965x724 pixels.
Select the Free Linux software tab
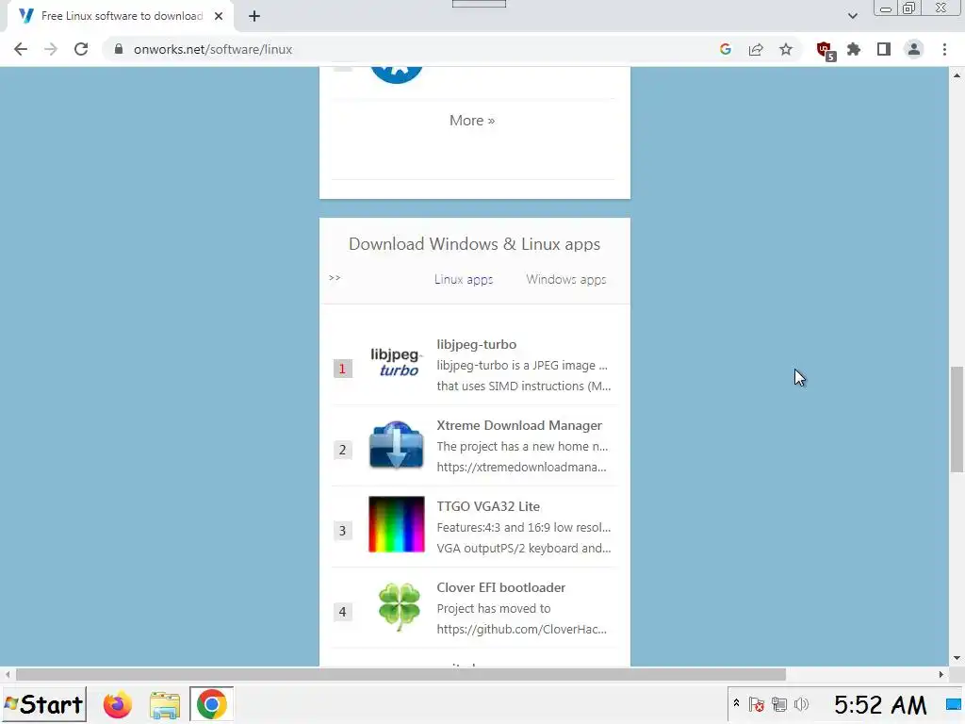pos(121,16)
